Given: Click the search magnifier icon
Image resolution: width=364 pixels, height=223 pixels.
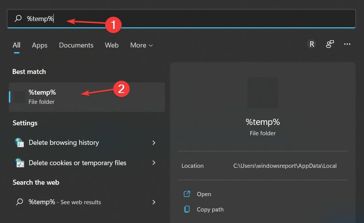Looking at the screenshot, I should [18, 18].
